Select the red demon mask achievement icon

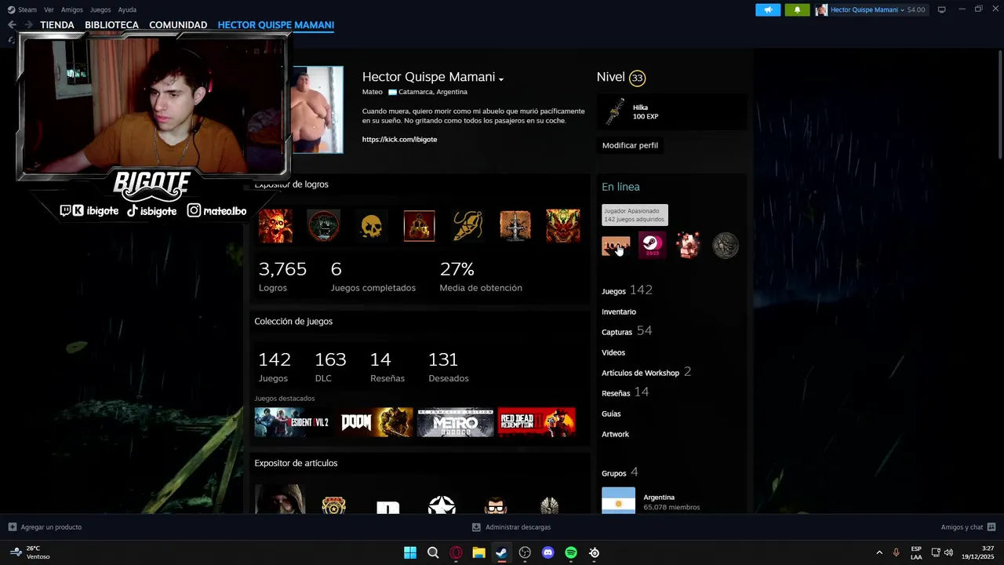click(563, 226)
